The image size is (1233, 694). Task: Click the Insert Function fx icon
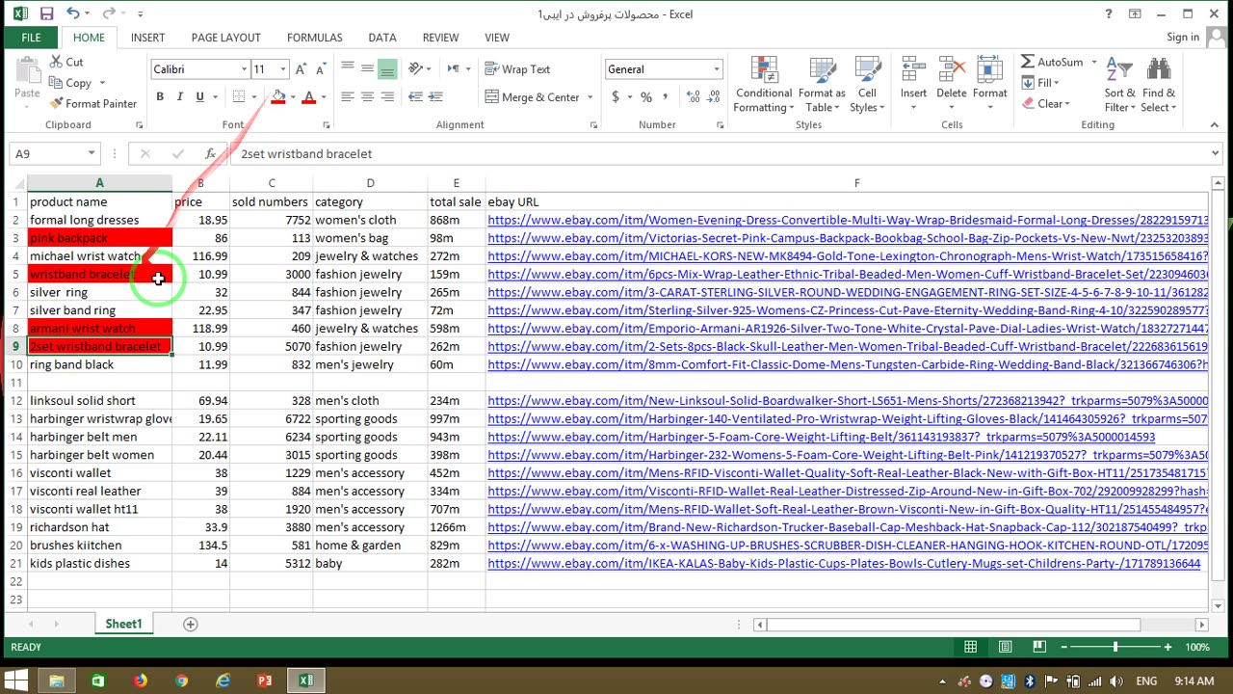coord(210,153)
